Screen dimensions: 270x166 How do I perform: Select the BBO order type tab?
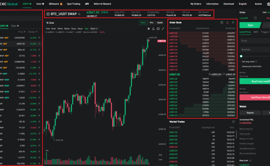255,32
